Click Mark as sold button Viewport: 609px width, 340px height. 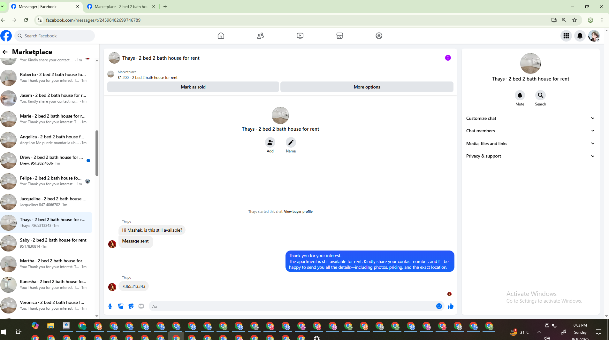pyautogui.click(x=193, y=87)
